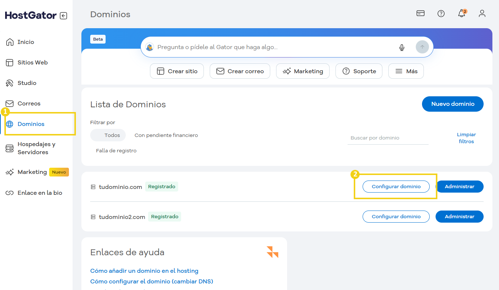Viewport: 499px width, 290px height.
Task: Filter domains by Falla de registro
Action: tap(116, 150)
